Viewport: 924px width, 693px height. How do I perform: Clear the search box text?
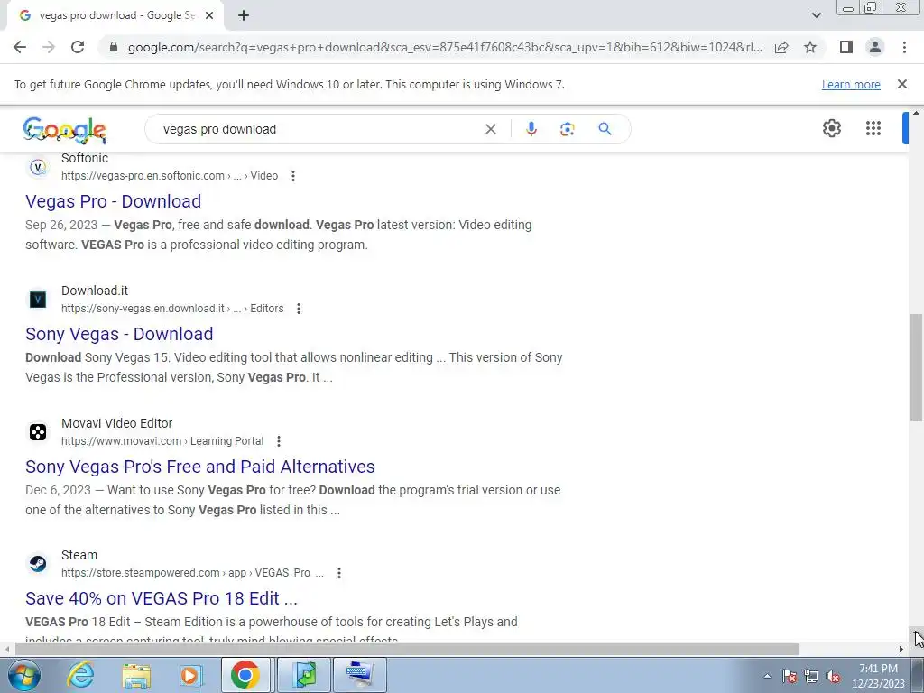tap(490, 129)
